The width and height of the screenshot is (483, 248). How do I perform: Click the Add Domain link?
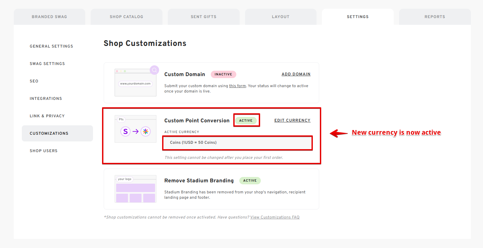pos(296,74)
